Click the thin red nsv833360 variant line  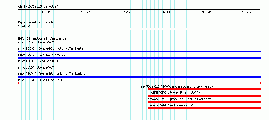point(139,70)
